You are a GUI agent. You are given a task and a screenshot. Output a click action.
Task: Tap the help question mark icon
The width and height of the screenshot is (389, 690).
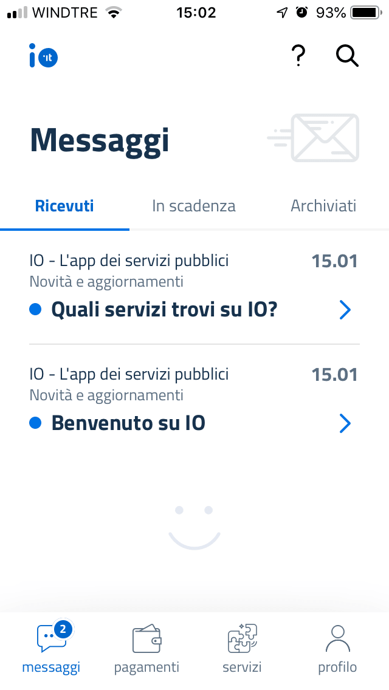tap(298, 55)
